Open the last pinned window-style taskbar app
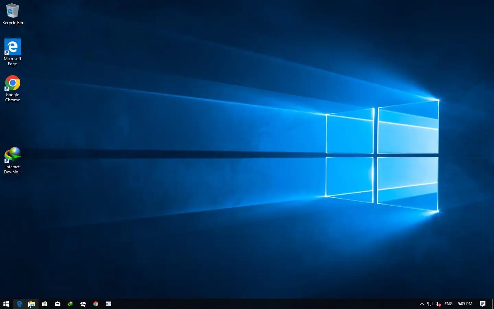Screen dimensions: 494x309 (x=108, y=304)
